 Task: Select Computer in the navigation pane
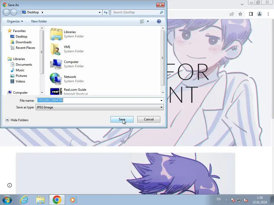(x=17, y=93)
